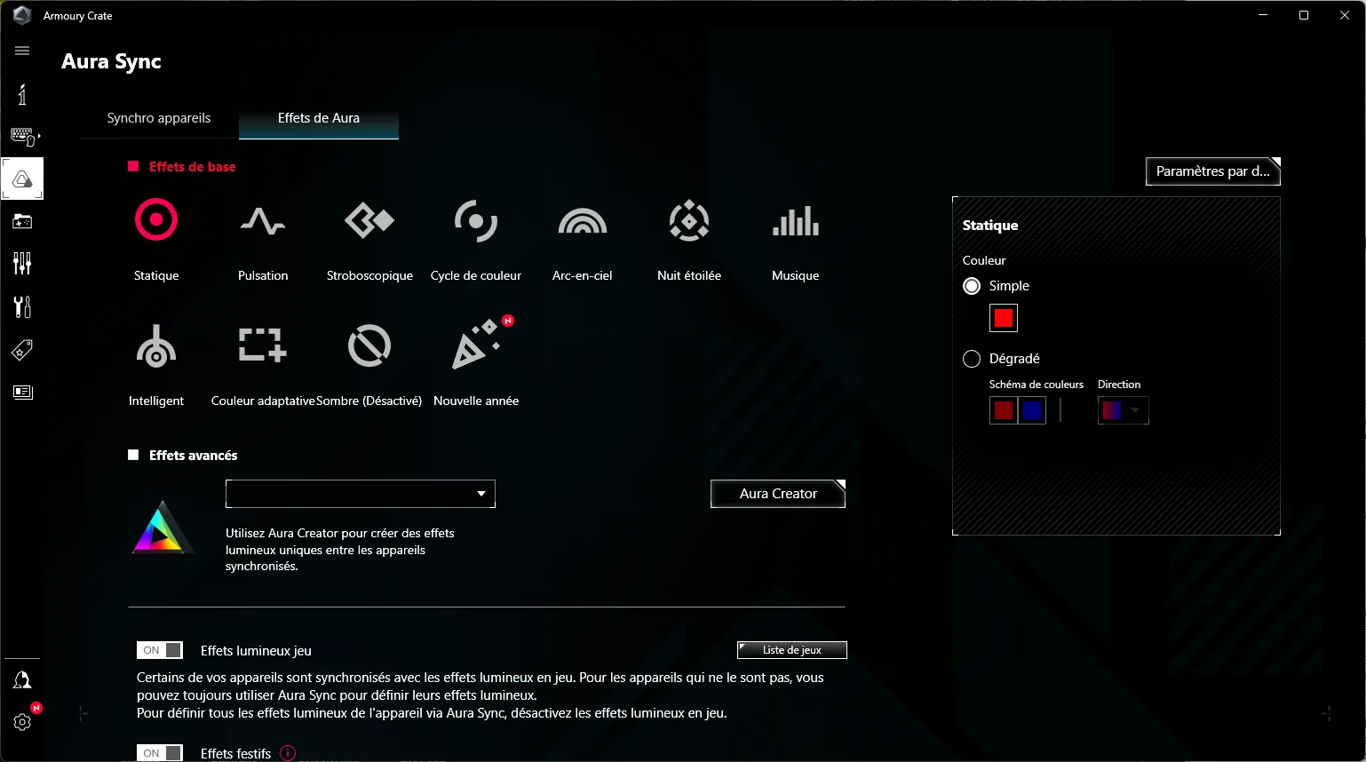Viewport: 1366px width, 762px height.
Task: Select the Dégradé color radio button
Action: (972, 359)
